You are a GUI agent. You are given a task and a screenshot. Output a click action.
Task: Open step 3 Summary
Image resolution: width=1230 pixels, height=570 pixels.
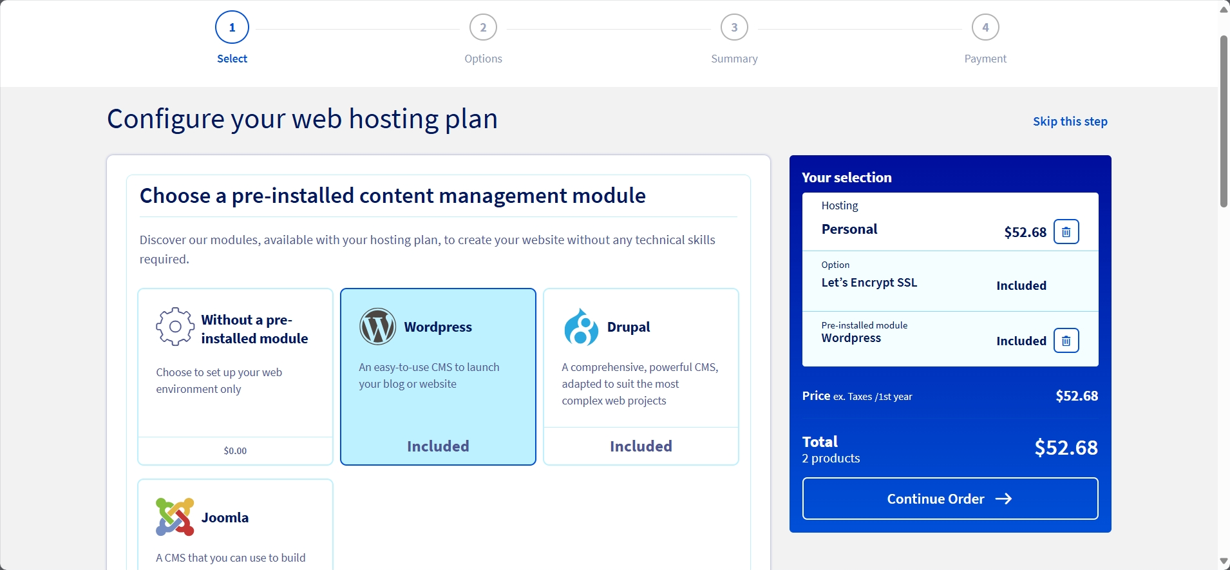pos(734,28)
